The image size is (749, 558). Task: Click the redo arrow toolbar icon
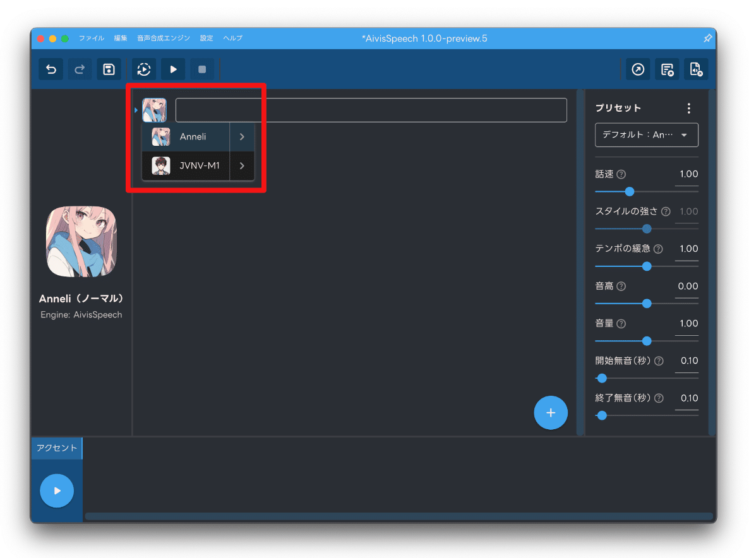click(80, 69)
